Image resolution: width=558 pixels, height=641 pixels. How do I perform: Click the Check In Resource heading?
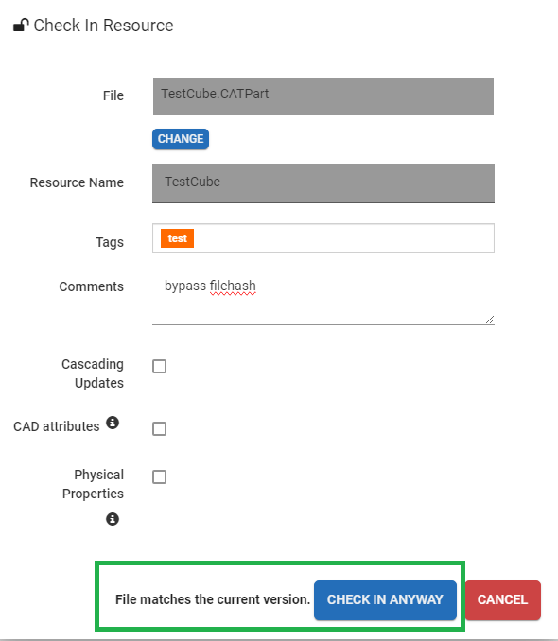[103, 26]
